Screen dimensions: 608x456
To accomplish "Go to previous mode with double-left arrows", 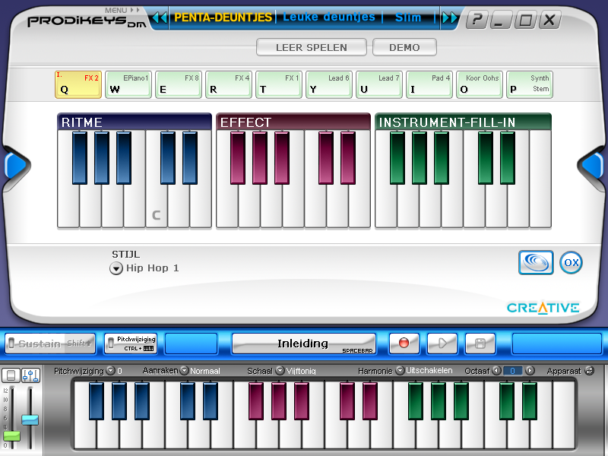I will (x=160, y=17).
